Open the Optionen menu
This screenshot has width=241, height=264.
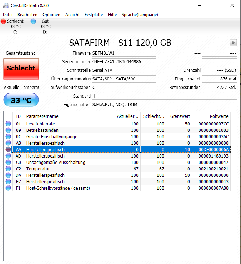point(51,15)
